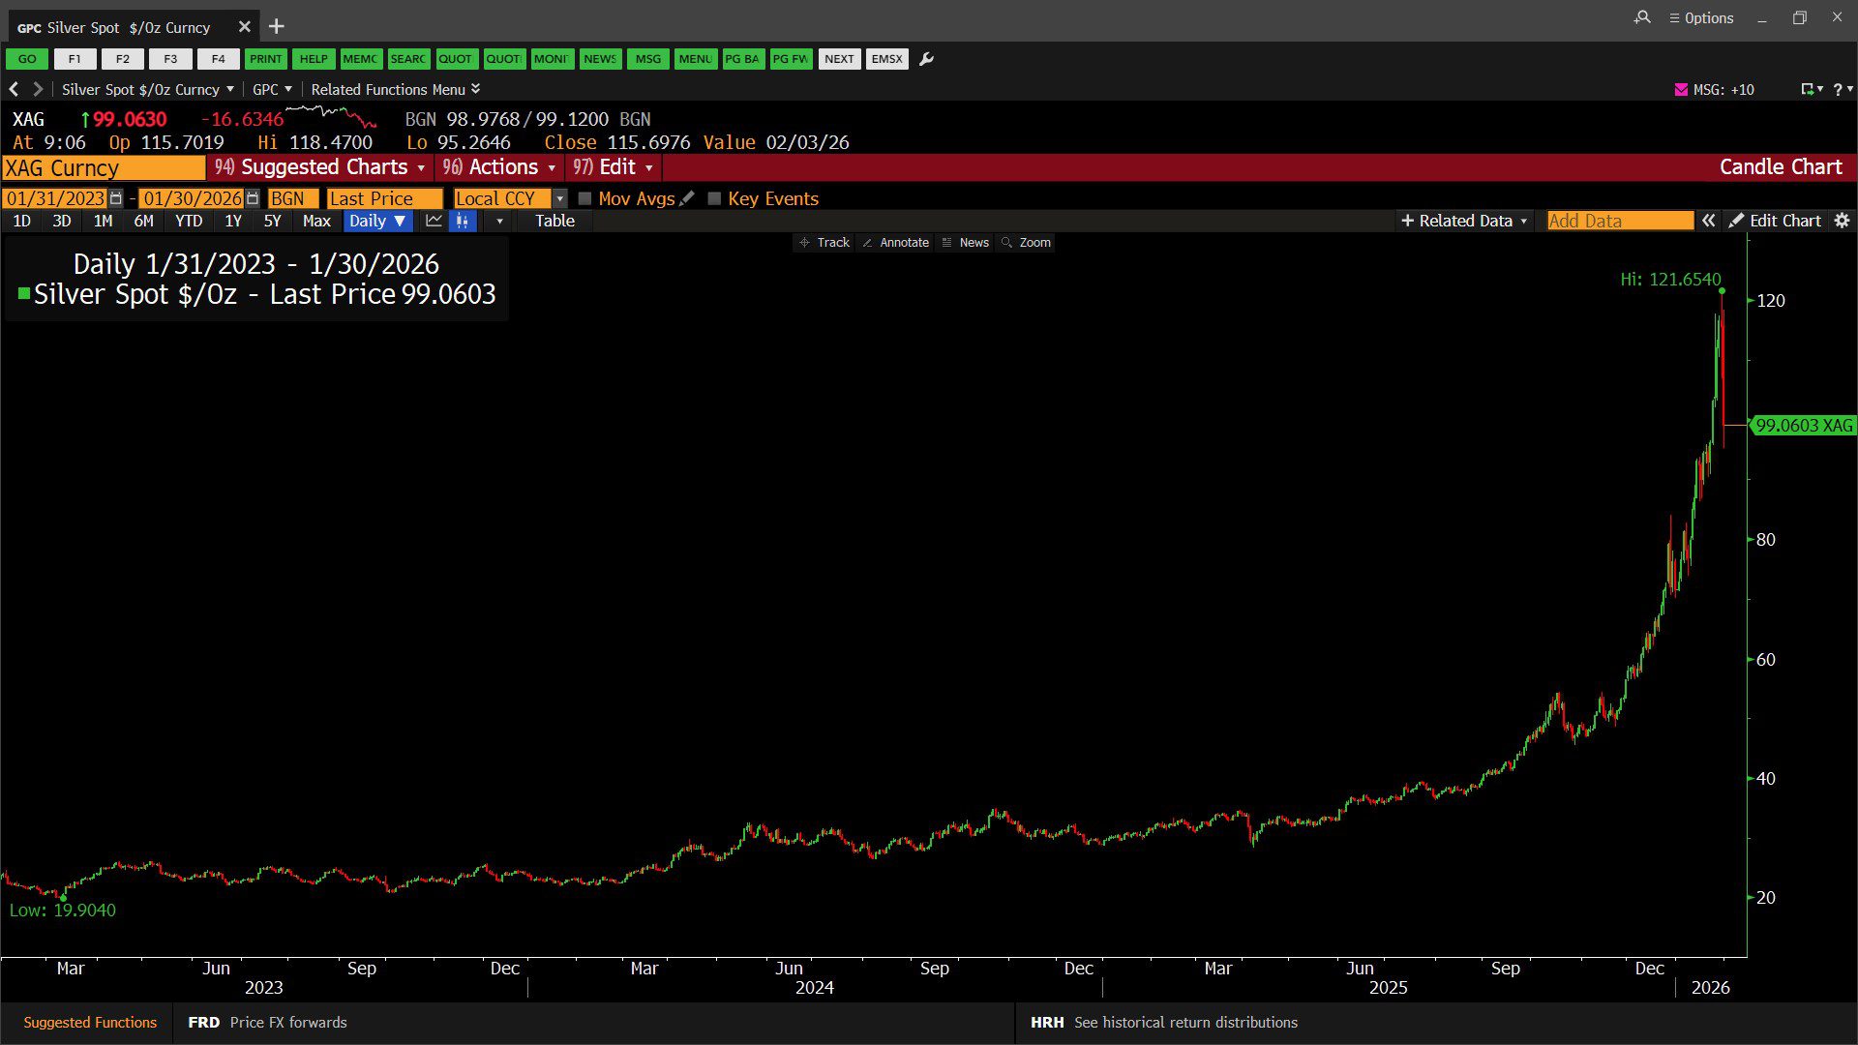Click the user search icon

tap(1642, 17)
